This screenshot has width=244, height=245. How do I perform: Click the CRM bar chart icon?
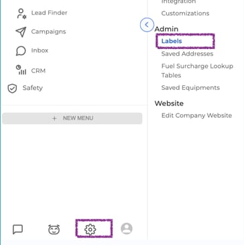click(x=21, y=70)
